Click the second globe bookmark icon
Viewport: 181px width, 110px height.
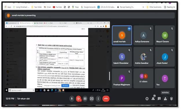pos(69,7)
